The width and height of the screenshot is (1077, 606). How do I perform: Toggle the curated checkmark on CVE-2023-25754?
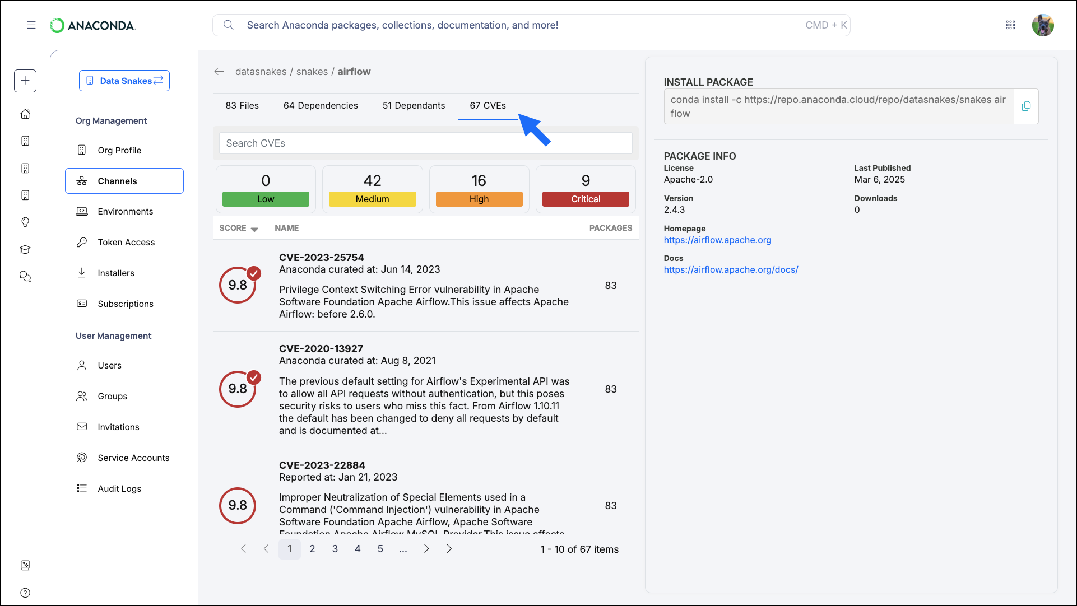click(254, 274)
